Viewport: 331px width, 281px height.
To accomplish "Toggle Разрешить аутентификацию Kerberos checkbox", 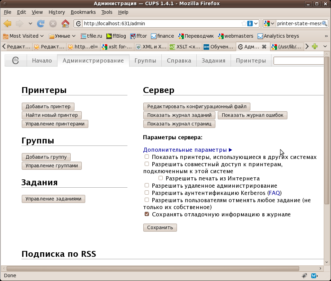I will pyautogui.click(x=147, y=193).
